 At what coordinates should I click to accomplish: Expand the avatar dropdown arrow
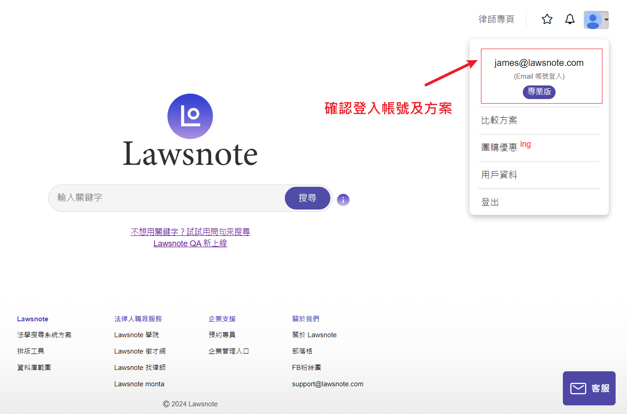point(606,20)
